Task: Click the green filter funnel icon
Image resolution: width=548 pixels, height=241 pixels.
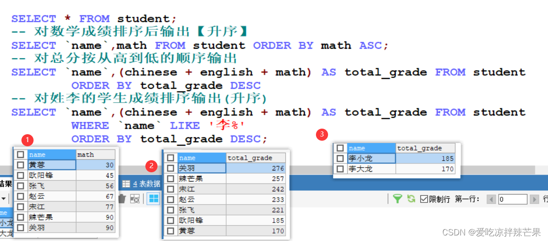Action: click(397, 199)
